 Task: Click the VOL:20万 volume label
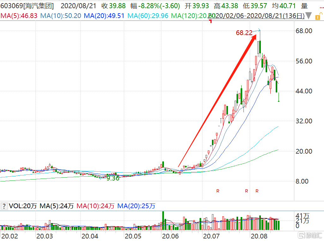click(x=23, y=206)
